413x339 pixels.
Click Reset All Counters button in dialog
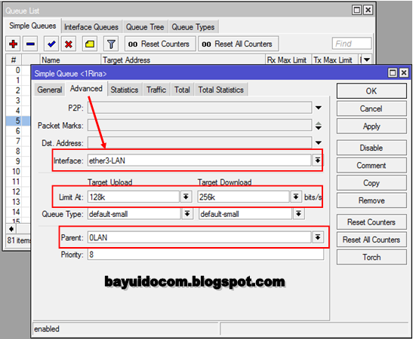pyautogui.click(x=371, y=240)
